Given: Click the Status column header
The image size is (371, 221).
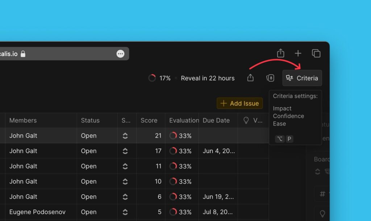Looking at the screenshot, I should 90,120.
